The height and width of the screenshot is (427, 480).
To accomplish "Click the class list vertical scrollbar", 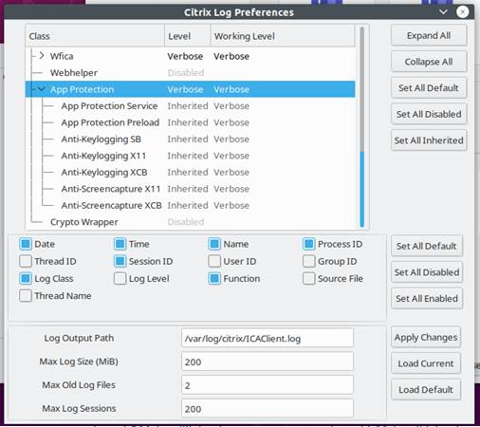I will (362, 126).
